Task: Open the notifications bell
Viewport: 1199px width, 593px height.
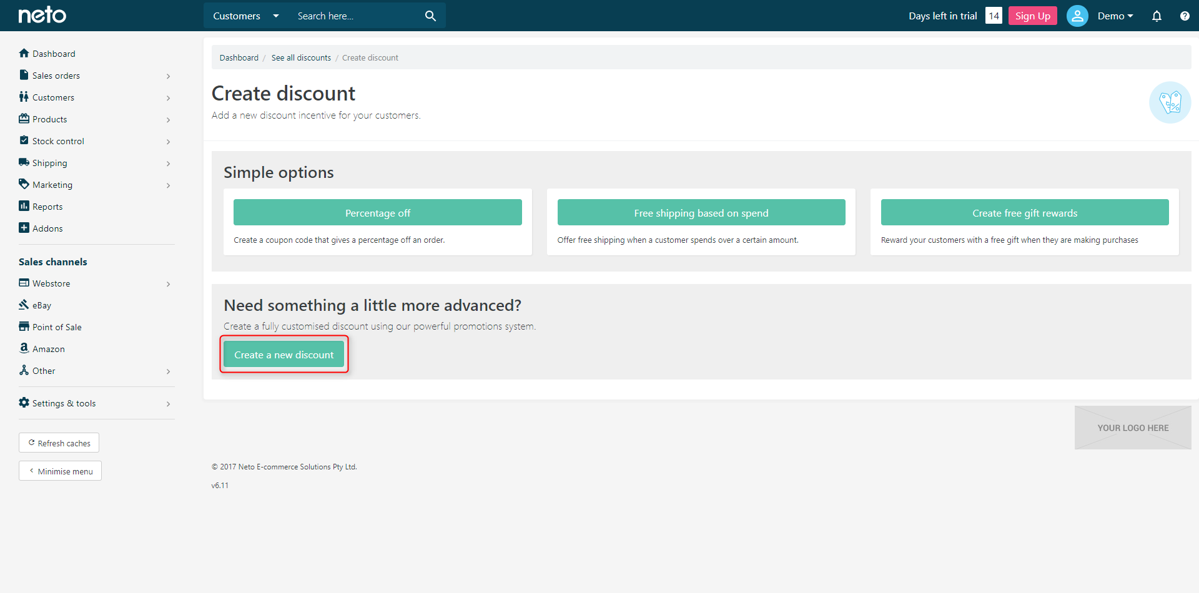Action: tap(1157, 16)
